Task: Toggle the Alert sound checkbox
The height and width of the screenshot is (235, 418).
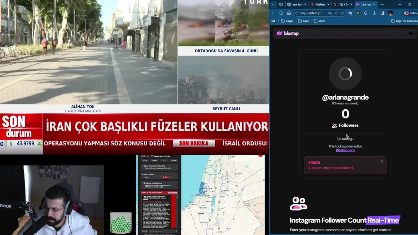Action: (x=143, y=174)
